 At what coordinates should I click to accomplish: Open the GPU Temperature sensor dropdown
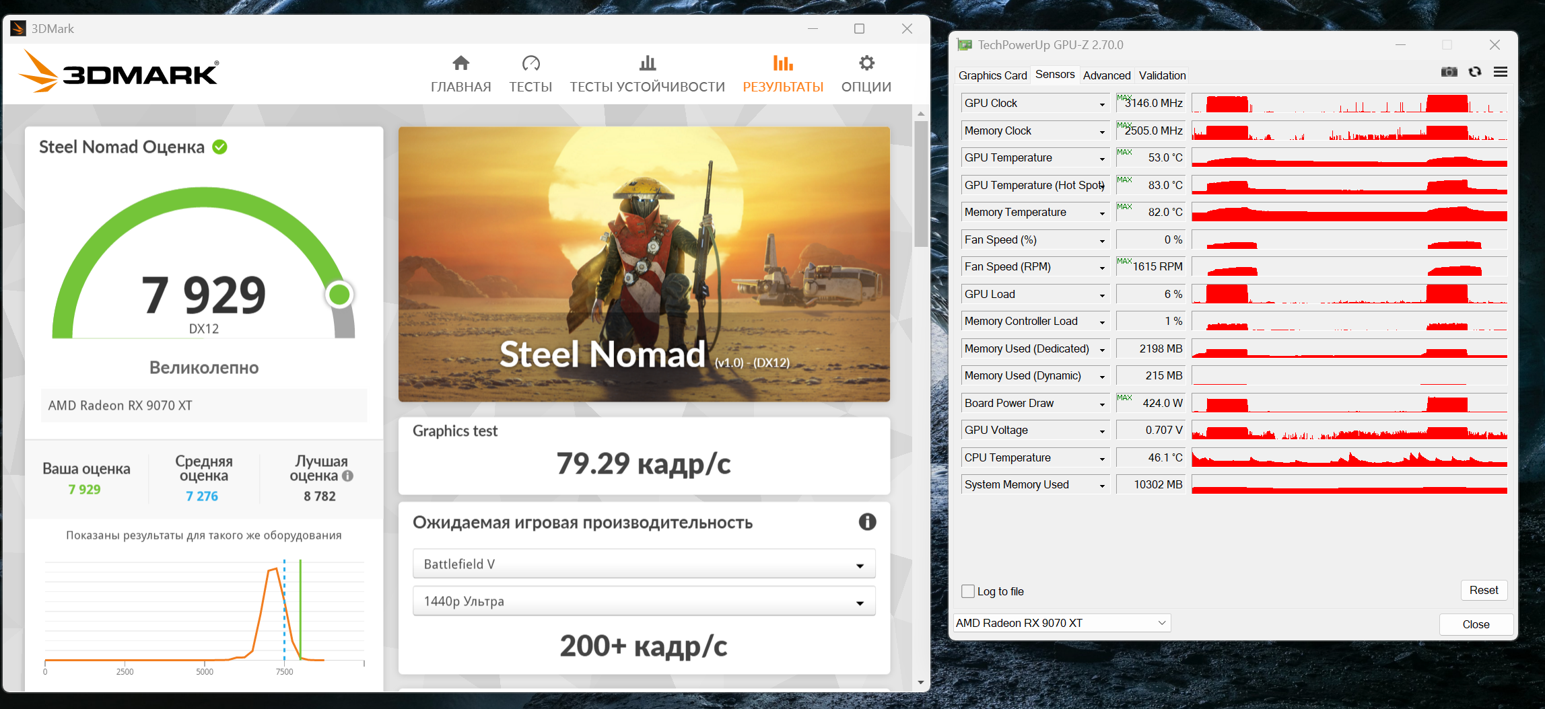click(x=1102, y=159)
